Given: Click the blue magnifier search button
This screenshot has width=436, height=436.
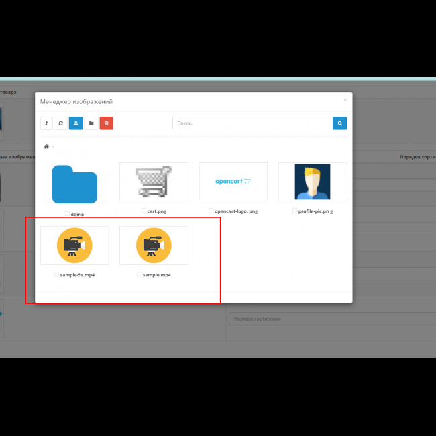Looking at the screenshot, I should 340,123.
